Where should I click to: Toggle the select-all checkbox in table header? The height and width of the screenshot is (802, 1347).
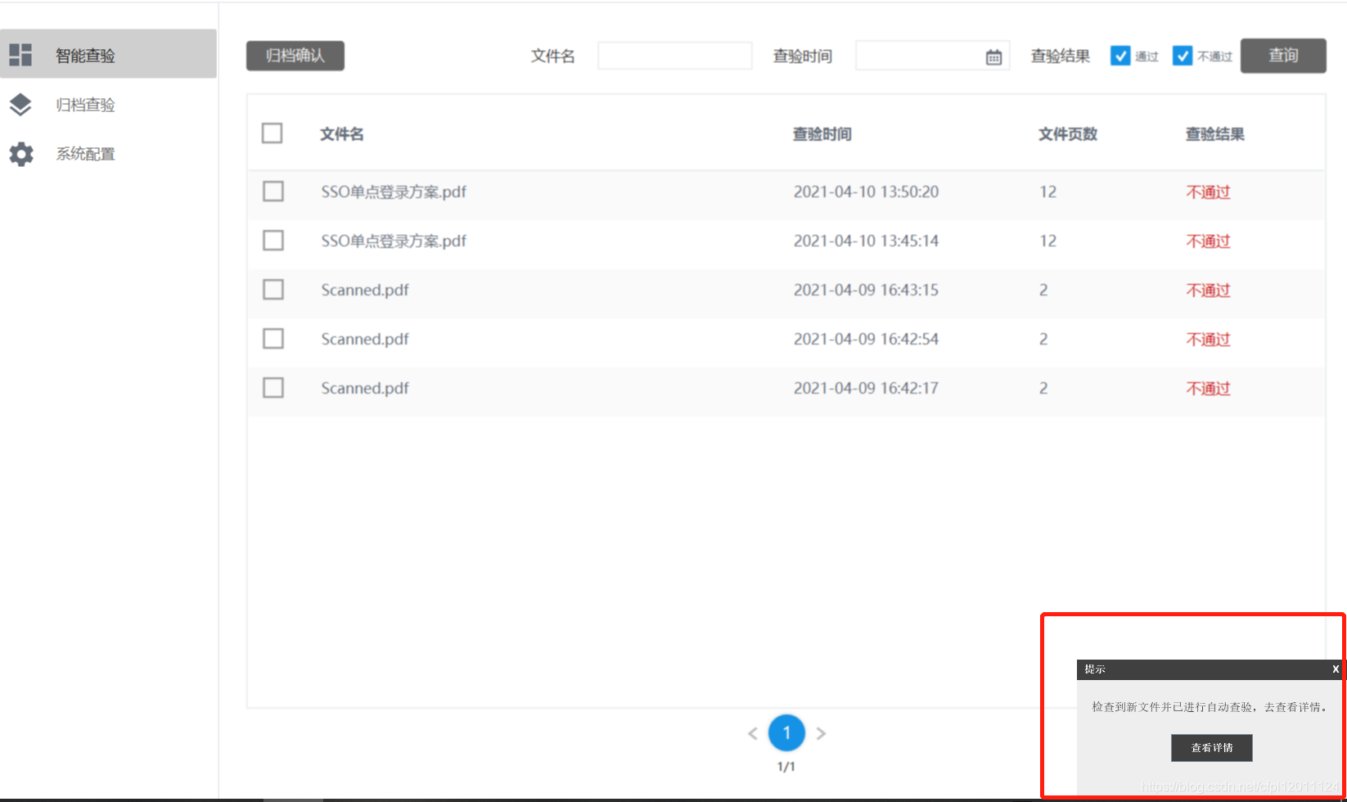273,133
